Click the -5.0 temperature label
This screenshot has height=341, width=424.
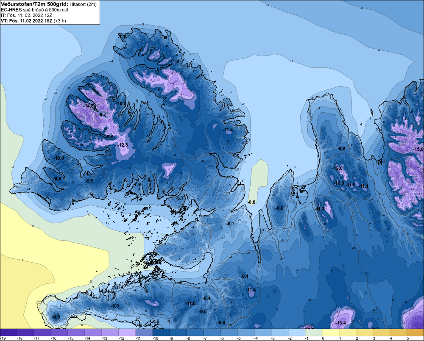116,288
